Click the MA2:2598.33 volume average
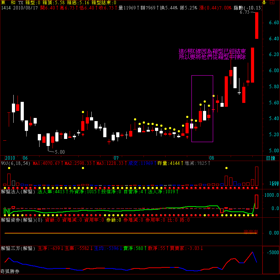 pyautogui.click(x=78, y=163)
